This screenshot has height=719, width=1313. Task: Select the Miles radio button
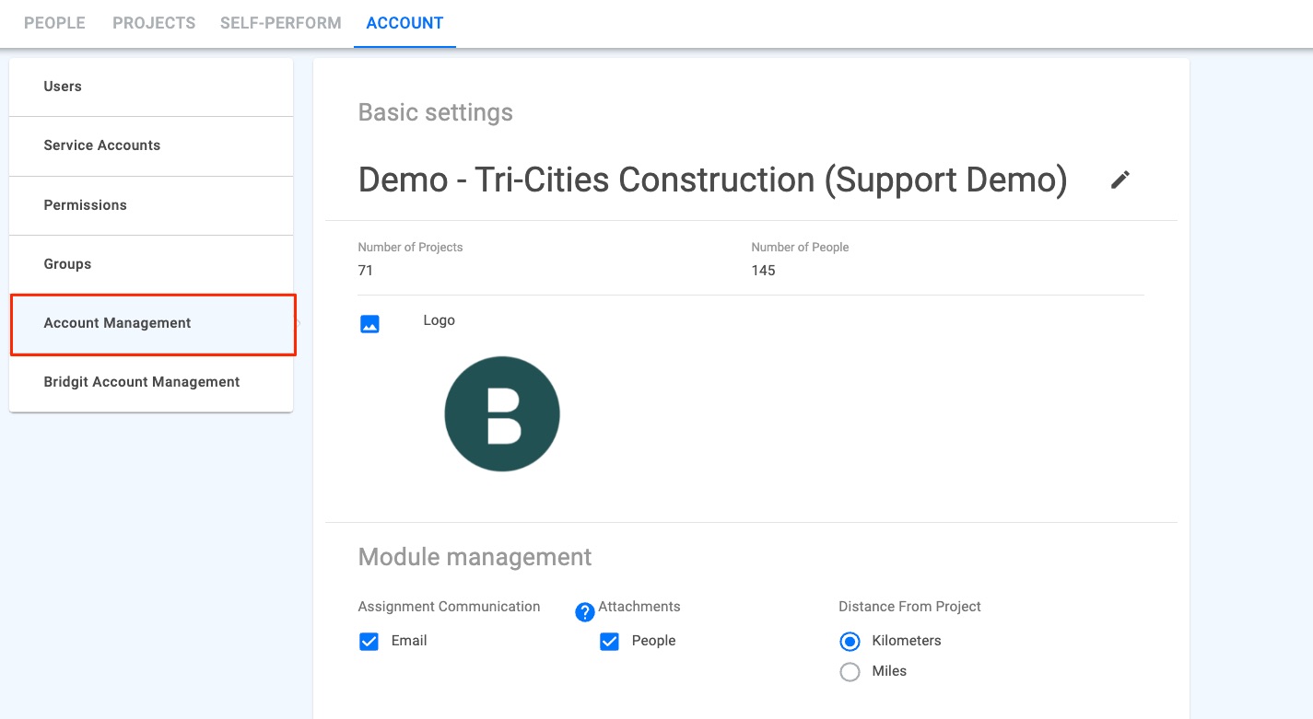(x=850, y=672)
